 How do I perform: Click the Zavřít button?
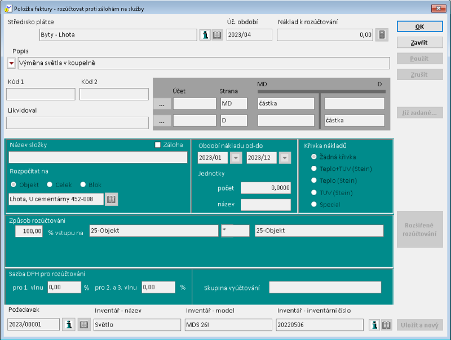418,43
